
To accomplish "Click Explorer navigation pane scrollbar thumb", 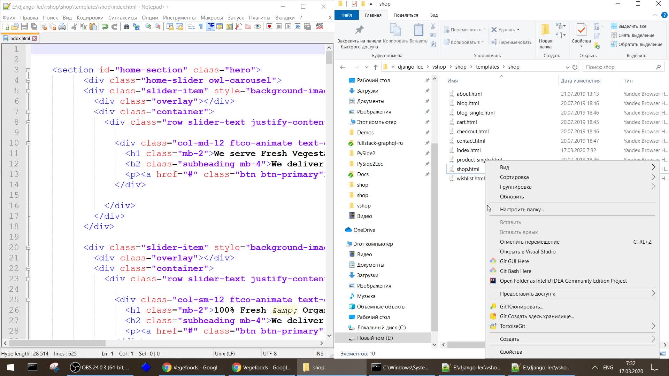I will pos(435,237).
